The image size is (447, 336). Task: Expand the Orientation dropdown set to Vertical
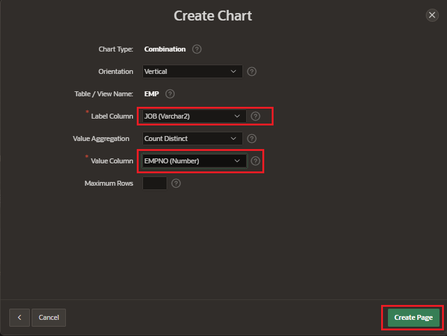click(192, 71)
